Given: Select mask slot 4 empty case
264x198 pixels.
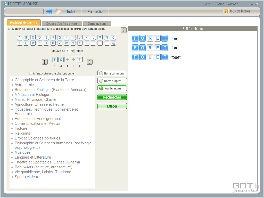Looking at the screenshot, I should point(73,60).
